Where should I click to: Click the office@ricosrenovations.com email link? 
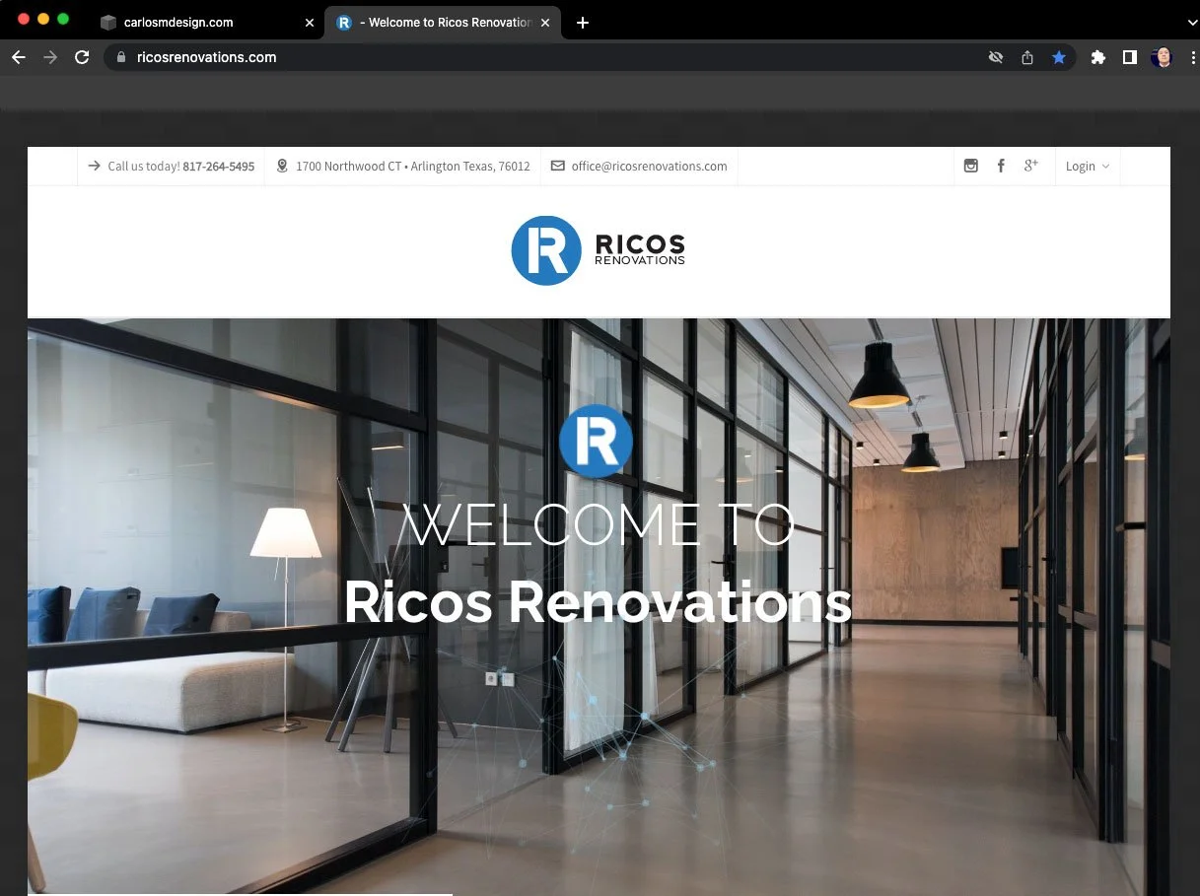649,166
